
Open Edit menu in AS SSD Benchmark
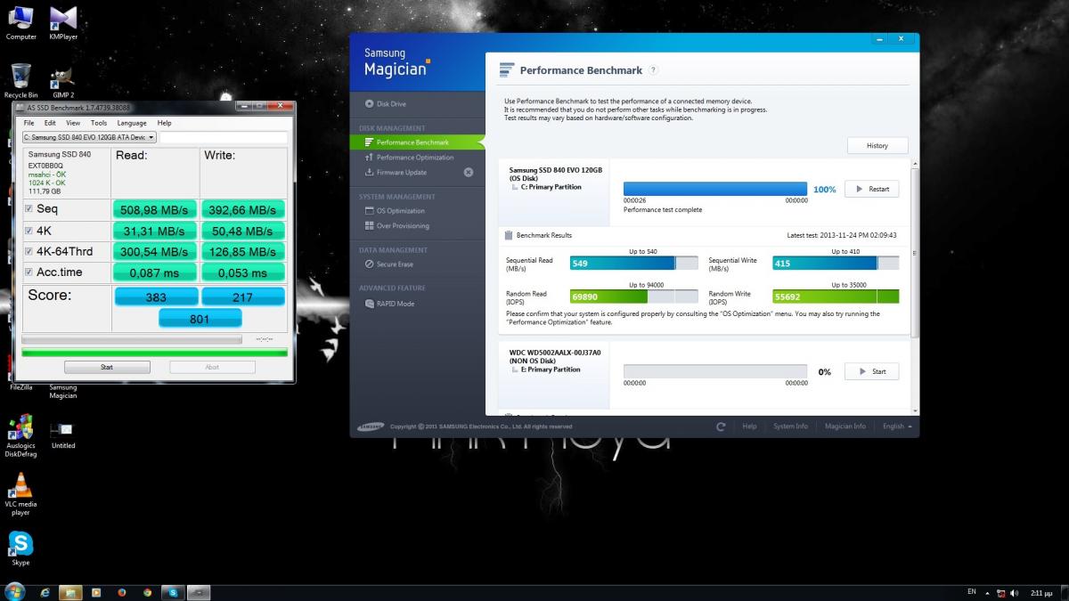tap(50, 123)
